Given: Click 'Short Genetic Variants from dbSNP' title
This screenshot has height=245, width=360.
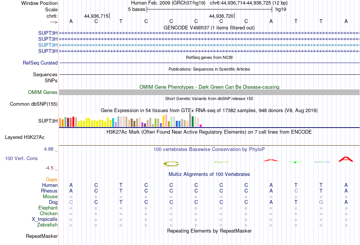Looking at the screenshot, I should [209, 99].
